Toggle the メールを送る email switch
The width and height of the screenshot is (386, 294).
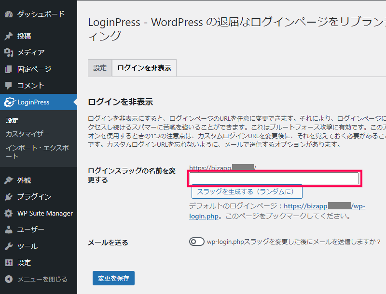(196, 242)
